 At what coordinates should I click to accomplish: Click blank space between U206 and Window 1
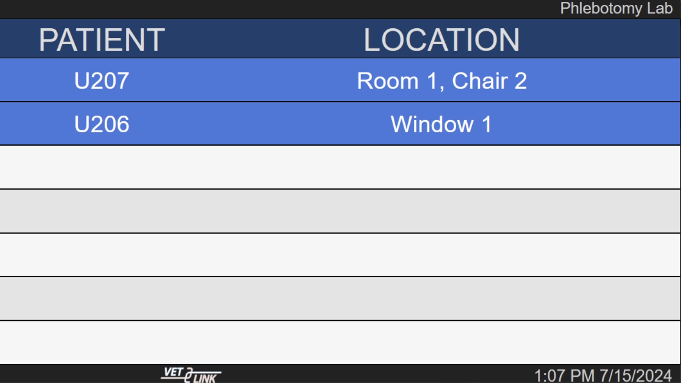point(259,124)
